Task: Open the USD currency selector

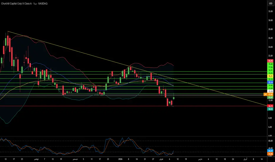Action: coord(270,4)
